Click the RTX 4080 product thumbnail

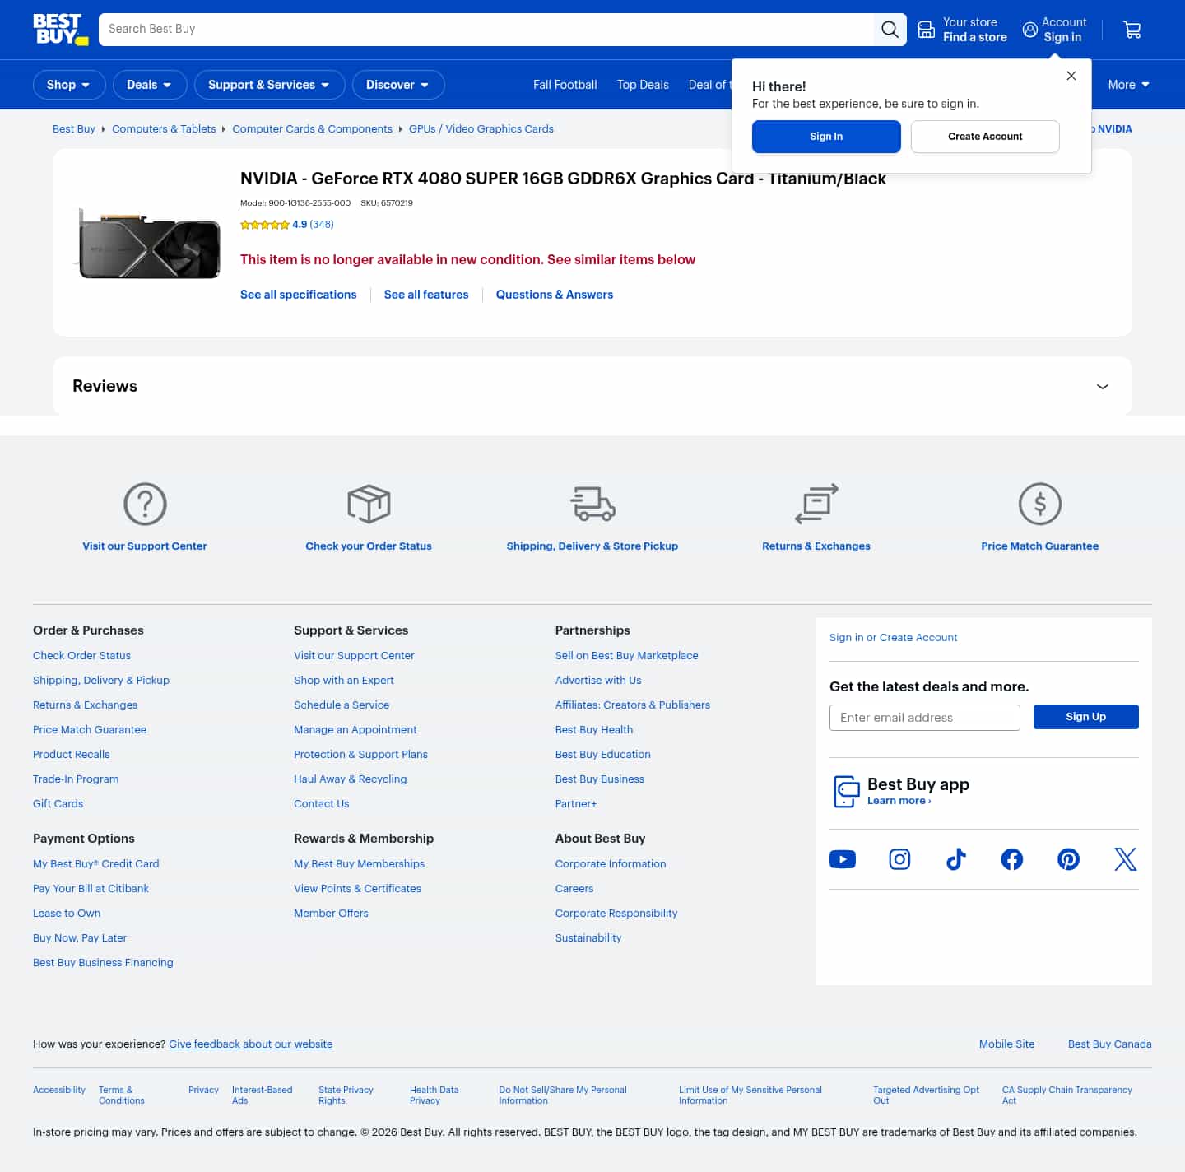coord(150,244)
